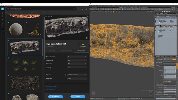
Task: Switch to the Export Settings tab
Action: coord(81,51)
